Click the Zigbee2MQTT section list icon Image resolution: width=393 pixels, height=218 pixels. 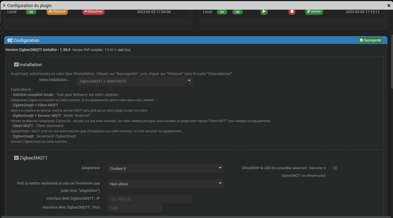[x=16, y=158]
